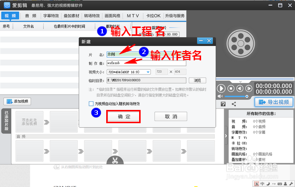Open the 转场特效 tab
This screenshot has height=187, width=295.
coord(92,16)
